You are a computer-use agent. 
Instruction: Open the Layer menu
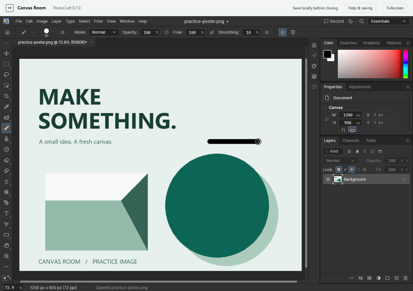56,21
